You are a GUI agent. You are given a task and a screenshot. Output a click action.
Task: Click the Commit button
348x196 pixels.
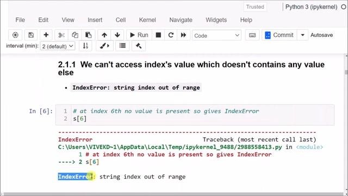point(279,35)
